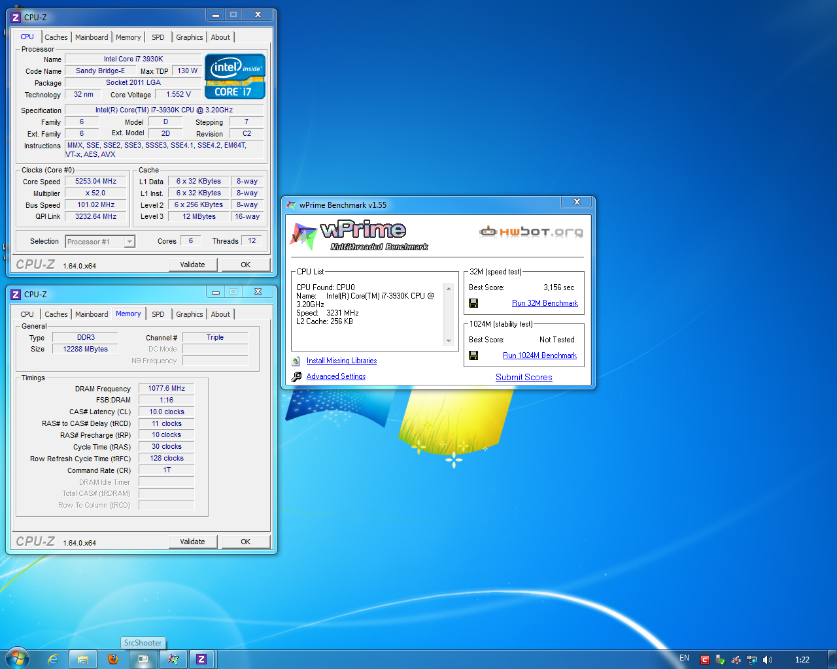Screen dimensions: 837x669
Task: Click the Multiplier value x 52.0
Action: click(95, 193)
